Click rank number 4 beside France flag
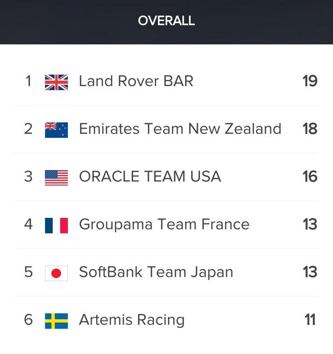This screenshot has height=354, width=333. coord(28,224)
